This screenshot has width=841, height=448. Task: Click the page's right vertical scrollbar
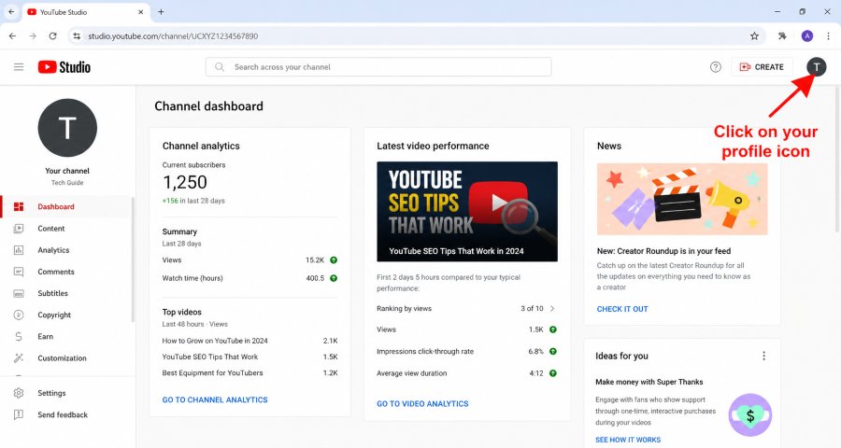[837, 160]
